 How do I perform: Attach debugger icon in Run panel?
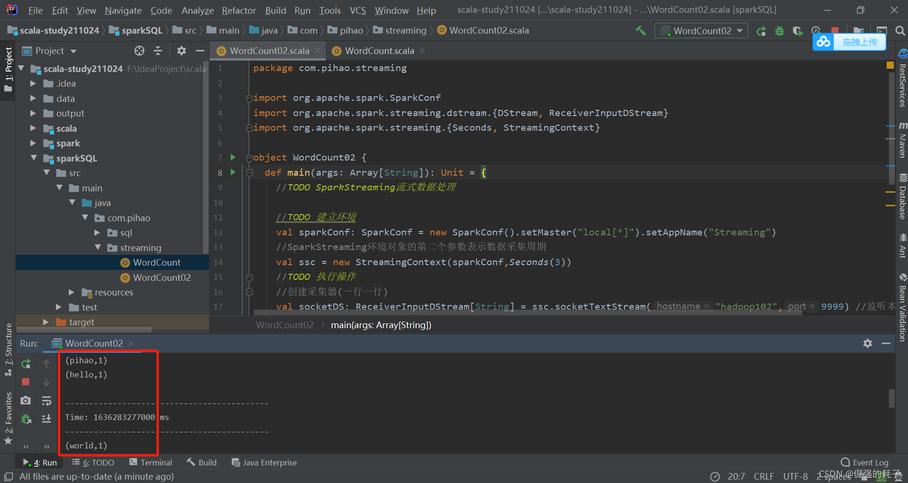click(26, 419)
